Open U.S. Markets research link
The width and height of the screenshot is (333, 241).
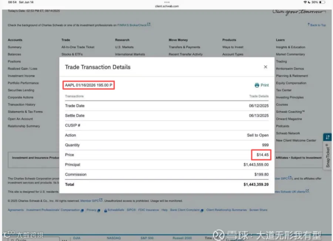(124, 47)
